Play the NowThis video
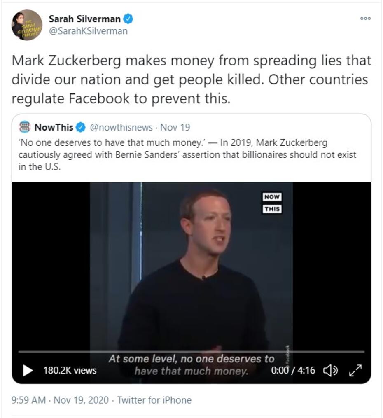383x418 pixels. point(28,370)
